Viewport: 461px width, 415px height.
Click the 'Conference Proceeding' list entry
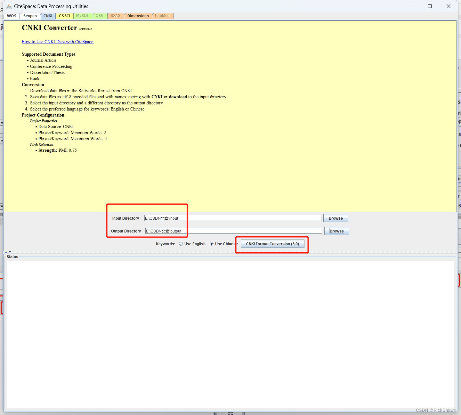pyautogui.click(x=51, y=66)
